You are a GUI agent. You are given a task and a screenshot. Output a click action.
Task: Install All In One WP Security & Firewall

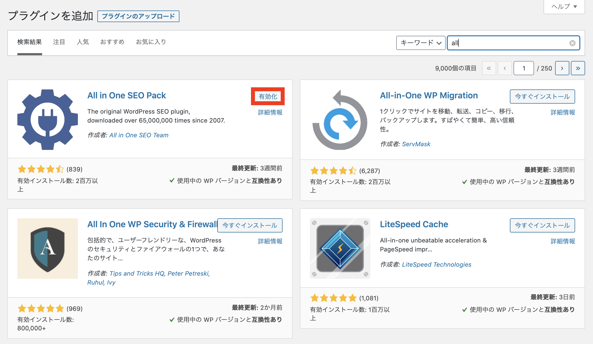[250, 225]
